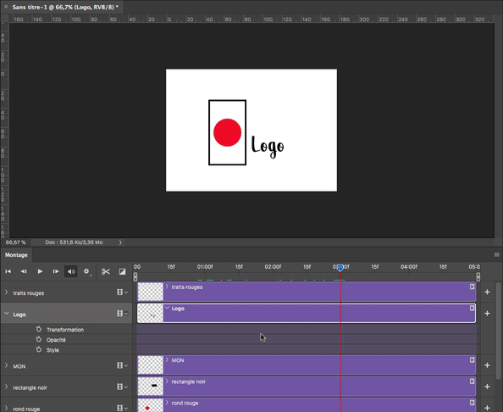Expand MON clip in timeline
This screenshot has height=412, width=503.
pyautogui.click(x=167, y=359)
